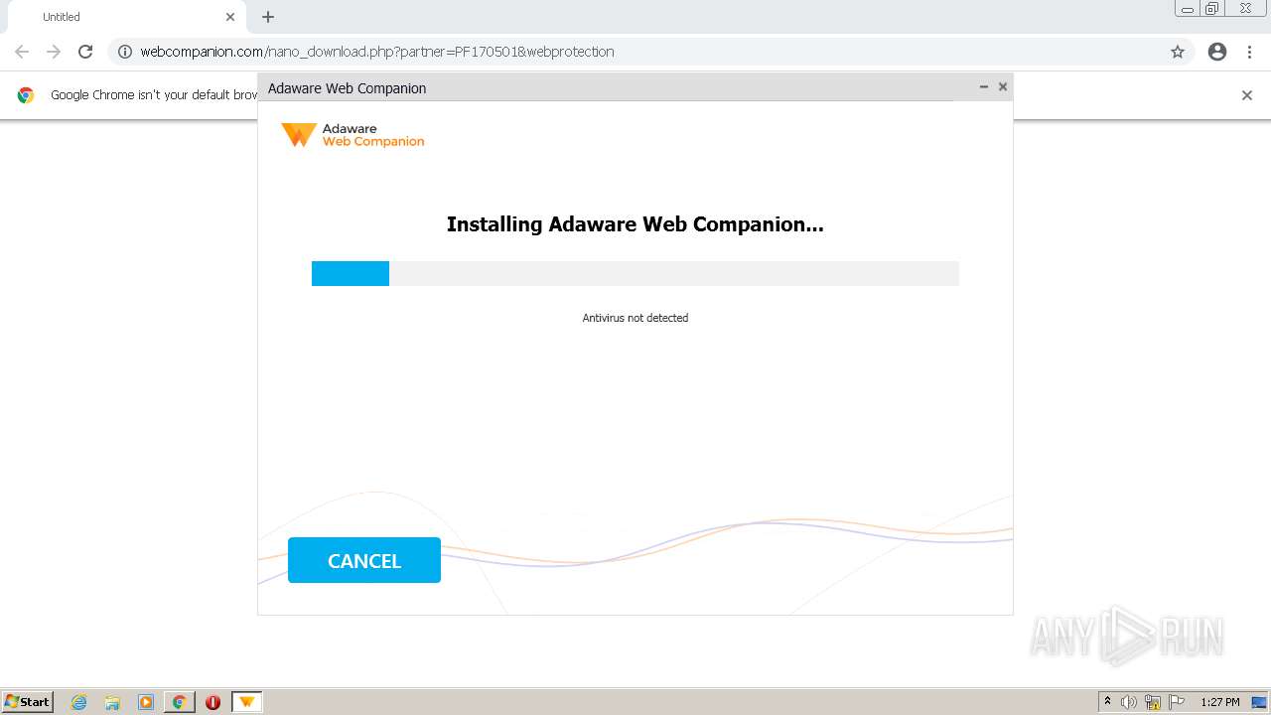This screenshot has height=715, width=1271.
Task: Click the network tray icon
Action: [1153, 702]
